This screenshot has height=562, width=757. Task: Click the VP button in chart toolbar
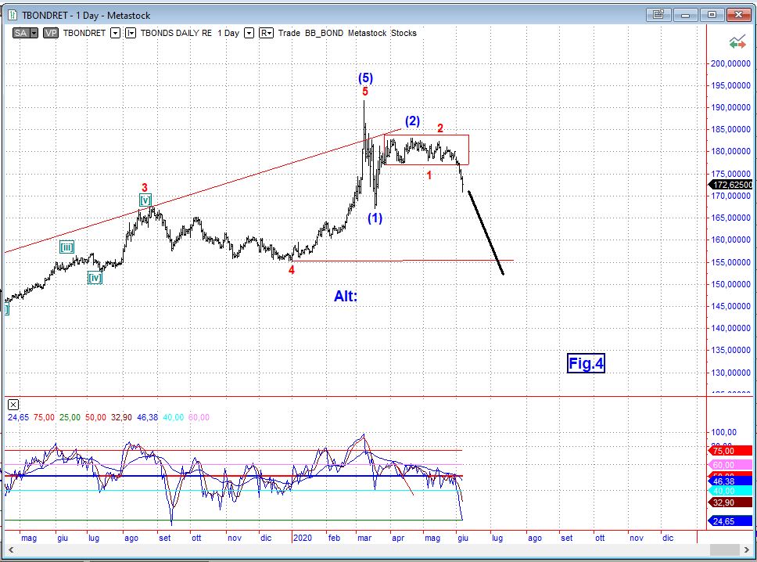[x=51, y=33]
